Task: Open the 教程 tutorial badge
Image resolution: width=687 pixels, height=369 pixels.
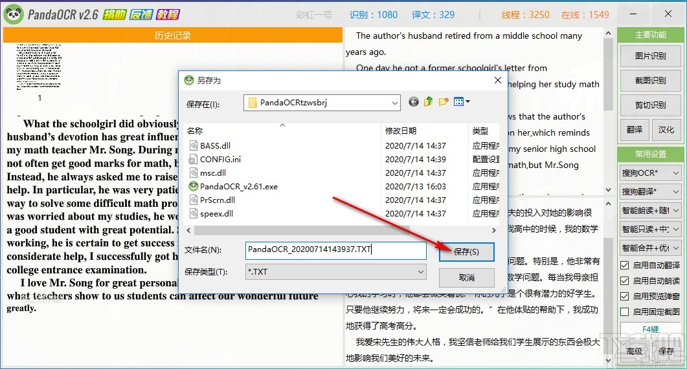Action: 168,15
